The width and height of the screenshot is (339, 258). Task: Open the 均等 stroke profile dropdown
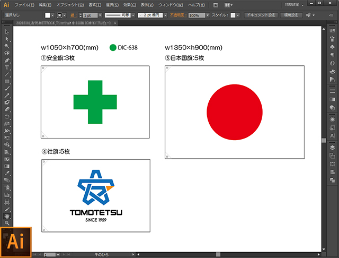[133, 15]
